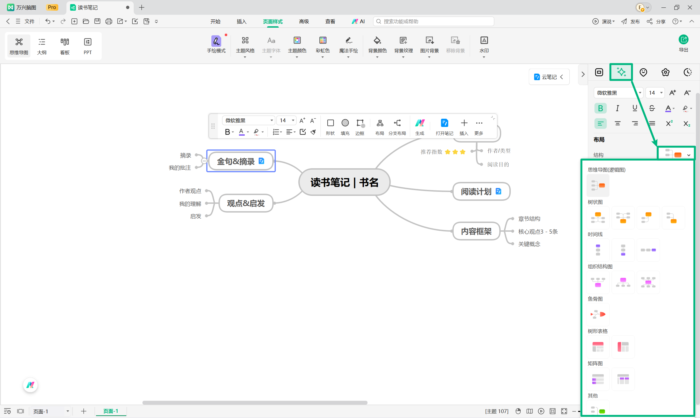Viewport: 700px width, 418px height.
Task: Open font size 14 dropdown in side panel
Action: [655, 93]
